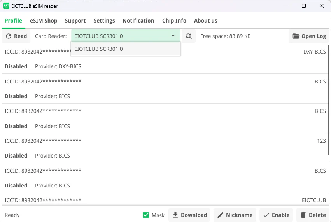Click the Enable button
The image size is (331, 222).
pyautogui.click(x=276, y=215)
